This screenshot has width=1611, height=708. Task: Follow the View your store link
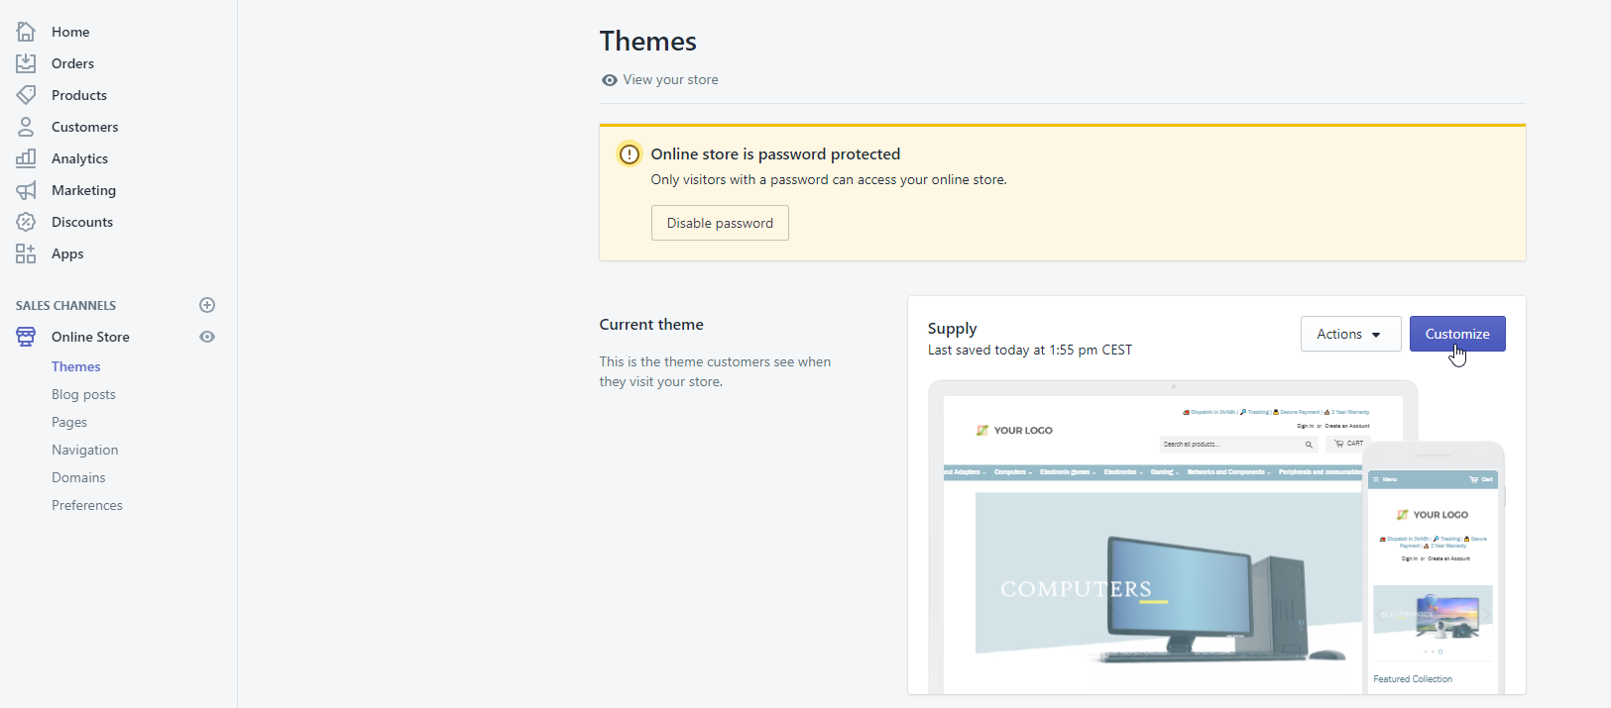tap(670, 80)
